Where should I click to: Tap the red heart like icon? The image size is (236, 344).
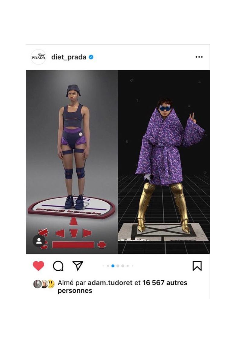(x=38, y=266)
